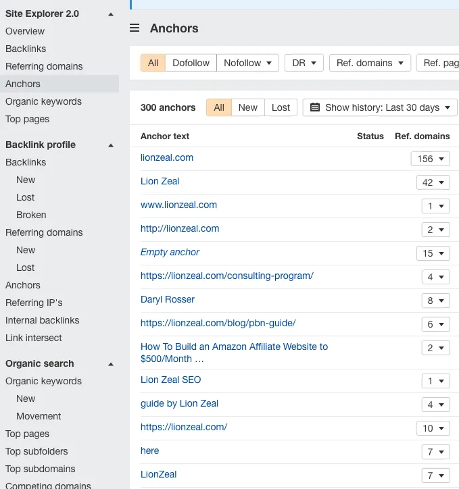Expand ref. domains for http://lionzeal.com row
459x489 pixels.
pos(435,230)
